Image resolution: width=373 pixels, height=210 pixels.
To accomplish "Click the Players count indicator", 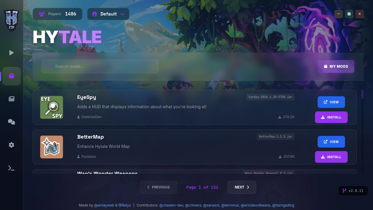I will click(57, 14).
